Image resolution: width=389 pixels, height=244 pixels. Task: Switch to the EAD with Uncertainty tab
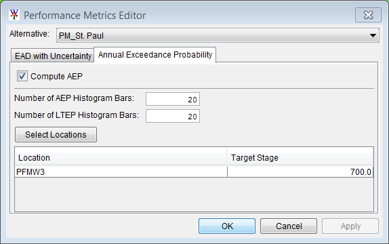[x=53, y=56]
